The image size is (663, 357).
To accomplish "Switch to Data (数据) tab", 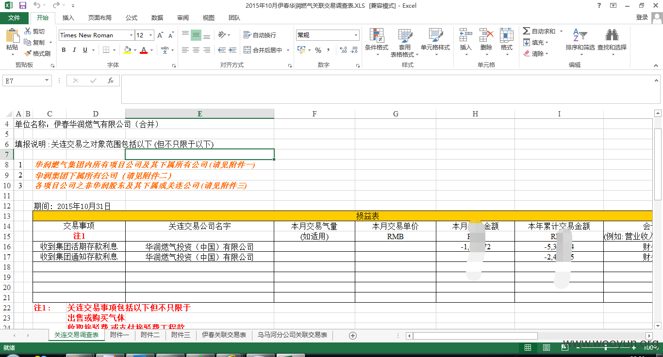I will (157, 18).
